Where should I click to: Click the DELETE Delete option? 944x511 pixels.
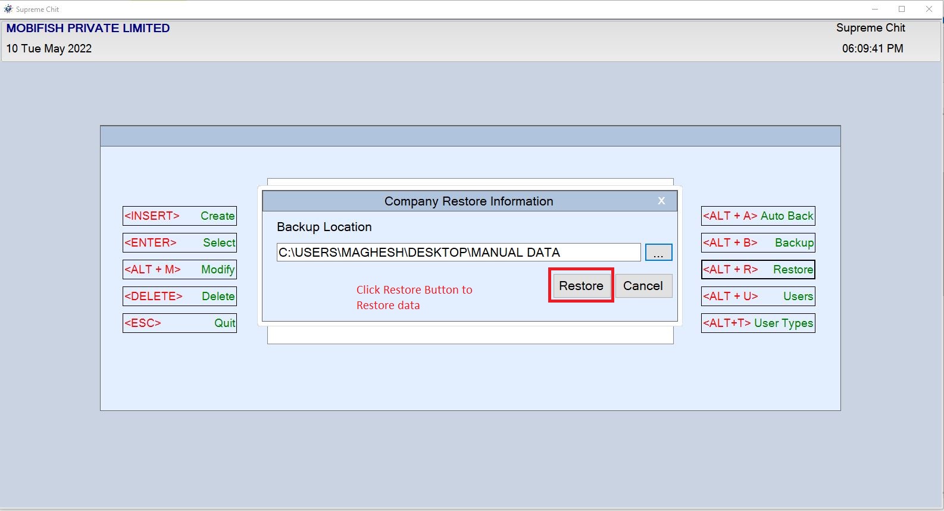180,297
